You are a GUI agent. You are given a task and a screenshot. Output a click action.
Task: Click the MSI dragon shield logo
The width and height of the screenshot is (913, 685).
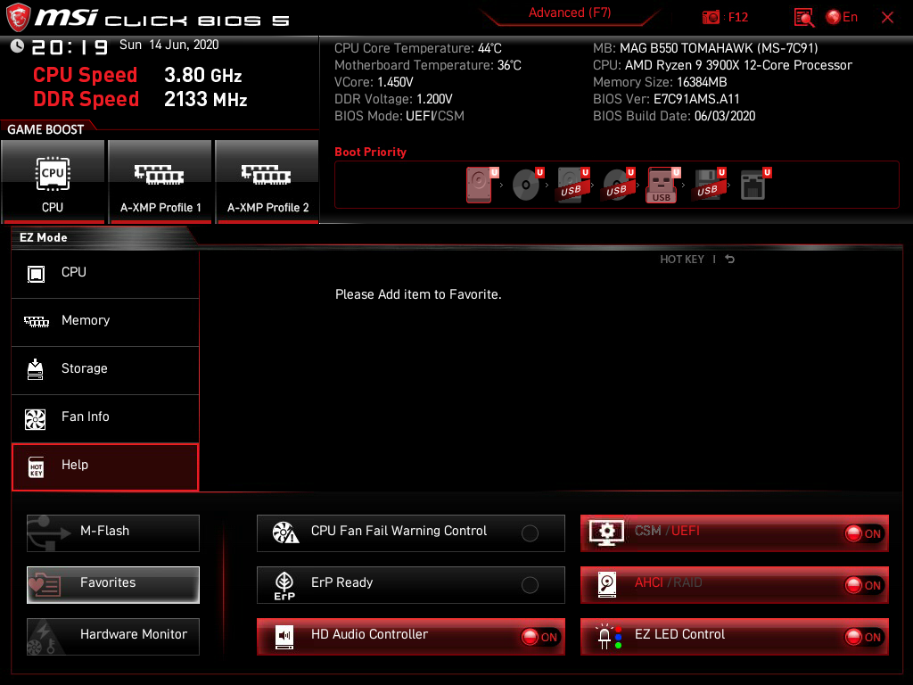(18, 18)
